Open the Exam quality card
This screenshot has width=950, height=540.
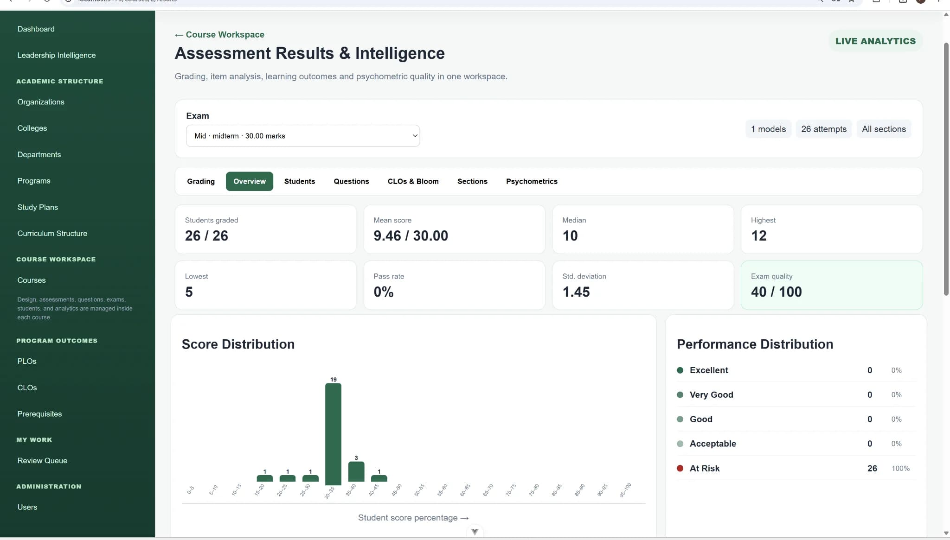[x=832, y=285]
